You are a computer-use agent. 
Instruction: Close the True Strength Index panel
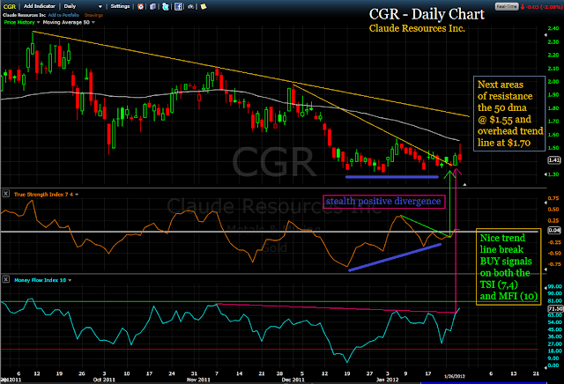click(6, 194)
